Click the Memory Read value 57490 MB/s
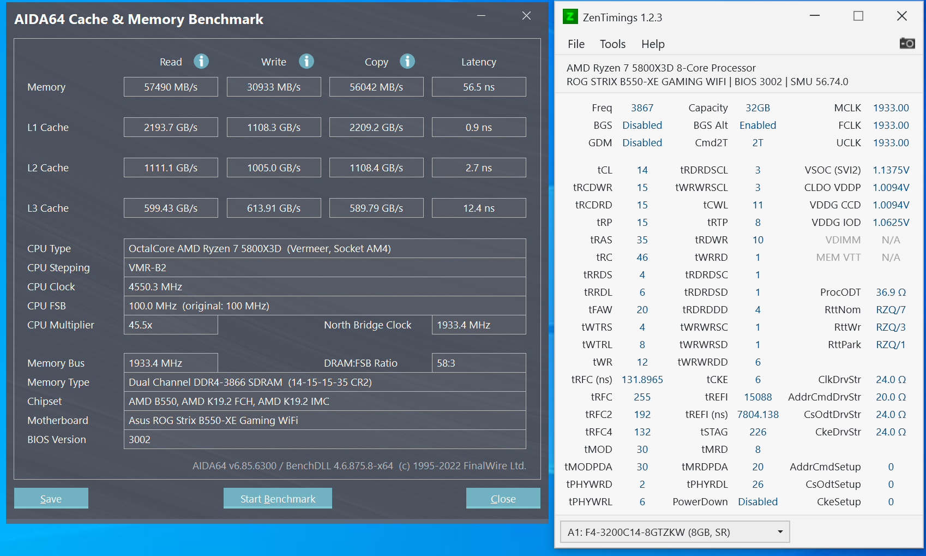This screenshot has width=926, height=556. pos(171,87)
